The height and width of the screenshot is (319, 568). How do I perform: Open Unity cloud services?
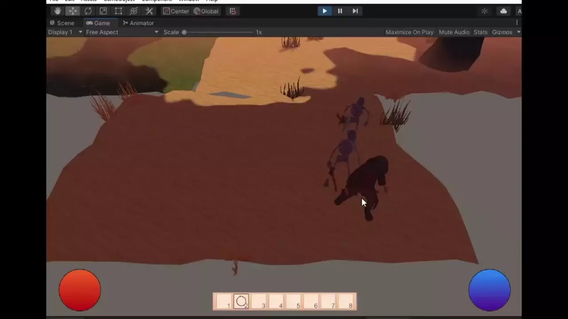click(504, 11)
